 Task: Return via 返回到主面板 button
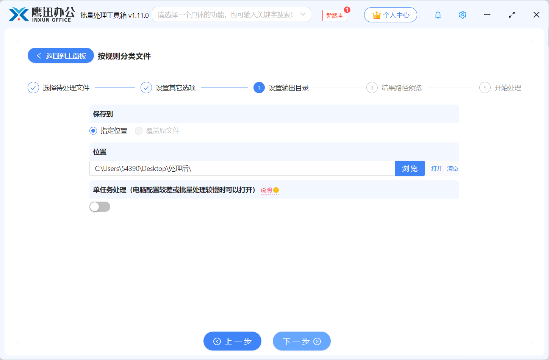point(61,55)
